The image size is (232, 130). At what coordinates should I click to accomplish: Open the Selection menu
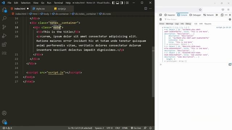point(26,3)
